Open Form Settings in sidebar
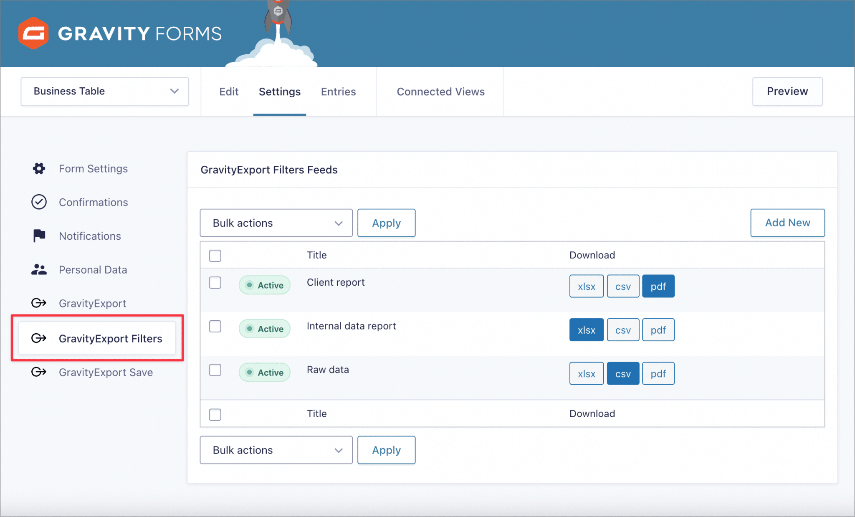 click(93, 169)
